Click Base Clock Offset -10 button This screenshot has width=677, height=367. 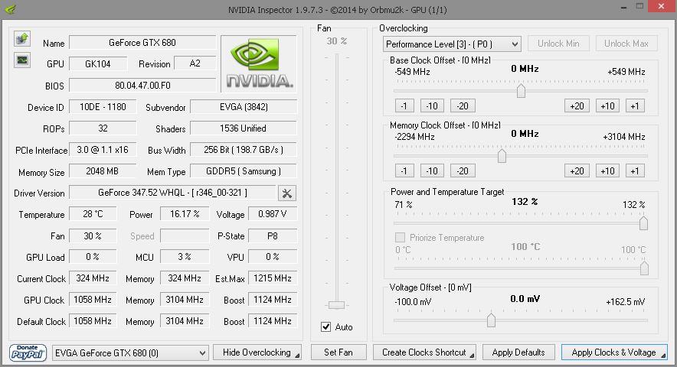[432, 106]
